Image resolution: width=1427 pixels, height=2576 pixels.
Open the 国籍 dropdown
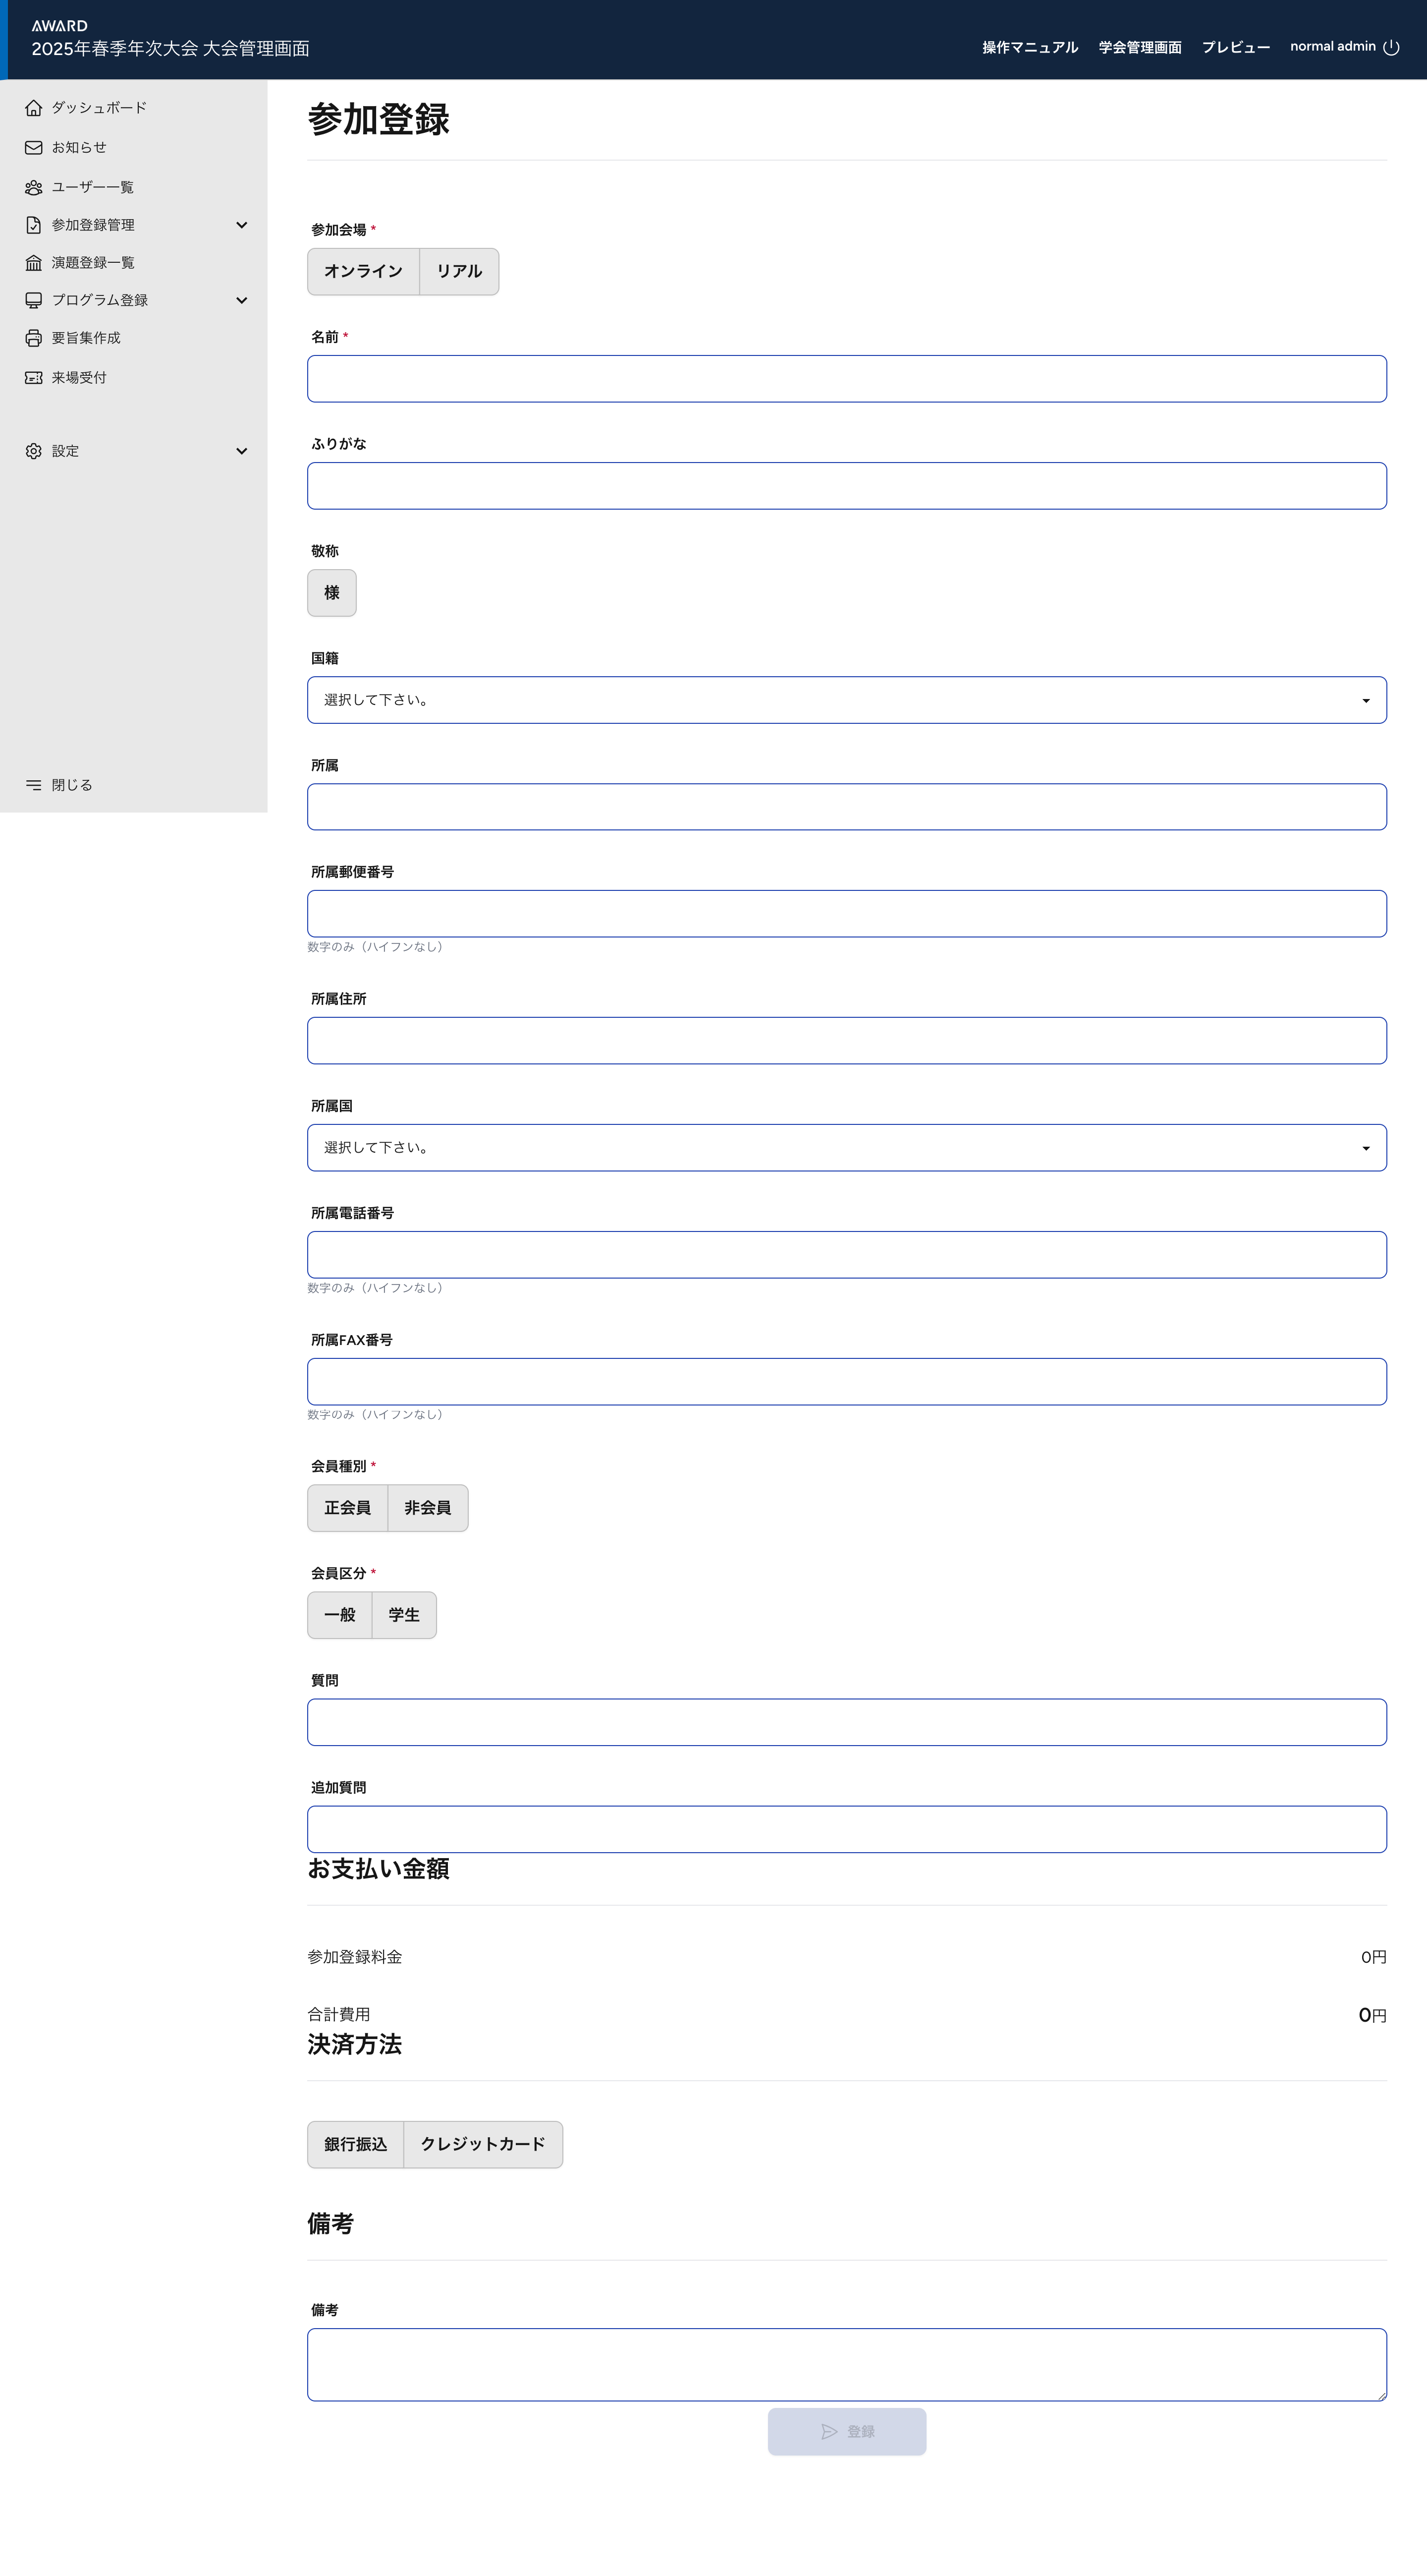pos(845,700)
